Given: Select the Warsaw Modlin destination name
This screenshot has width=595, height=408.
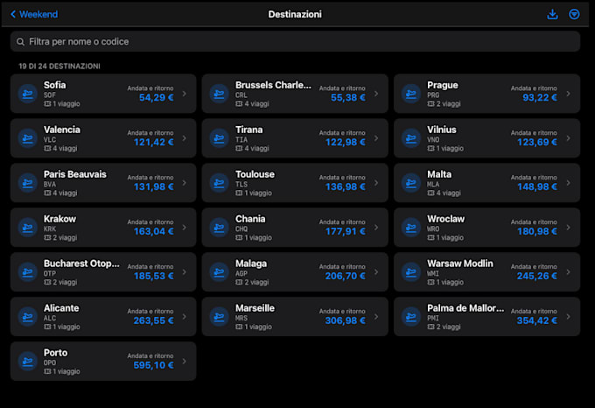Looking at the screenshot, I should click(460, 264).
